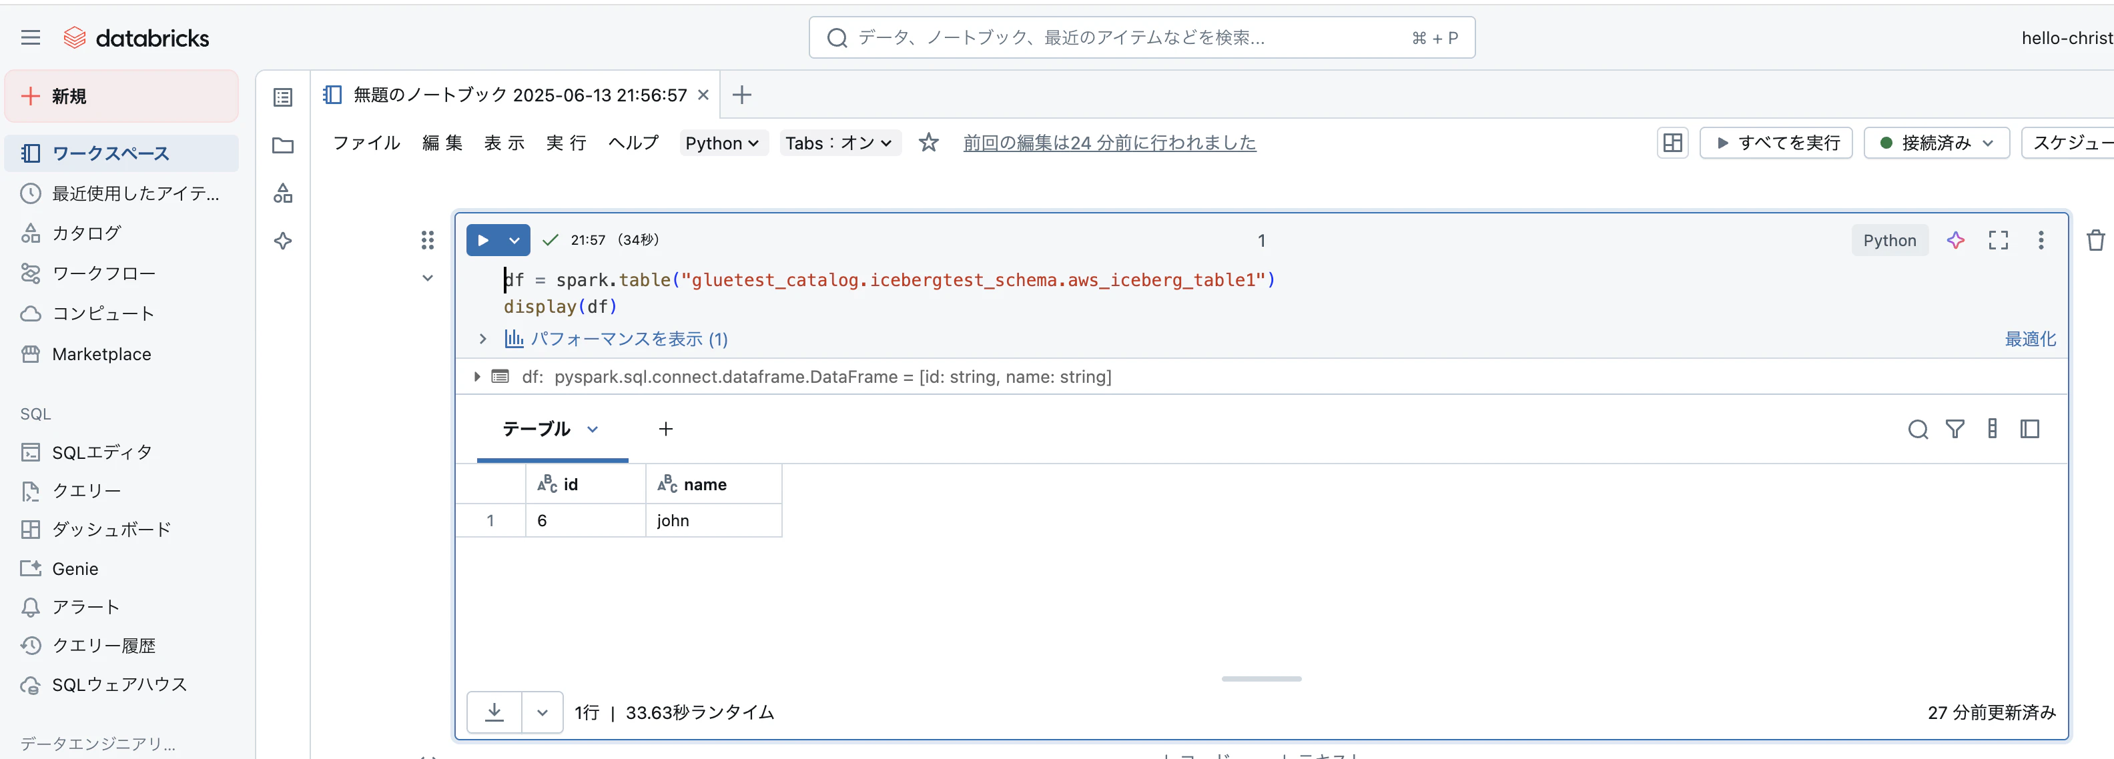This screenshot has width=2114, height=759.
Task: Open ダッシュボード in the sidebar
Action: click(x=121, y=530)
